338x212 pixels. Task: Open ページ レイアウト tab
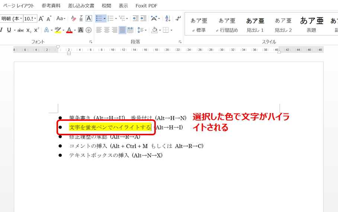tap(19, 6)
